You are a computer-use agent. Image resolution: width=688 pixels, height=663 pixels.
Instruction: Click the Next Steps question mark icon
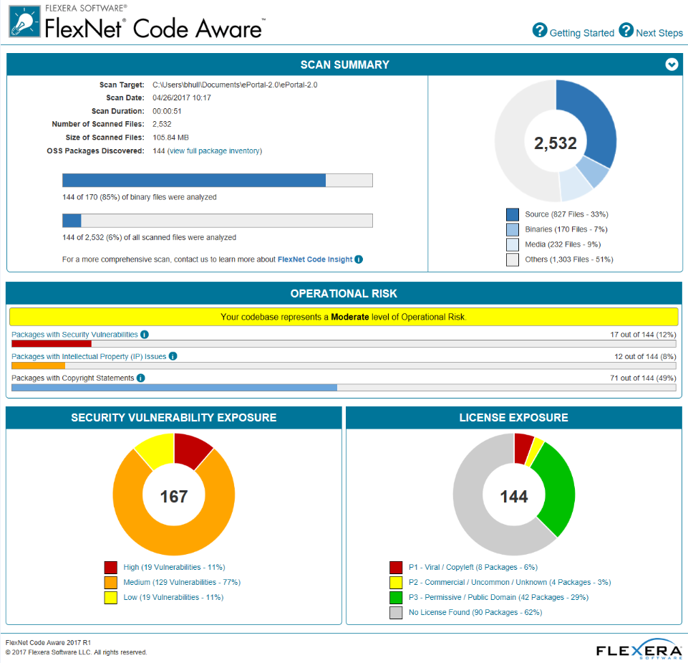(x=626, y=30)
